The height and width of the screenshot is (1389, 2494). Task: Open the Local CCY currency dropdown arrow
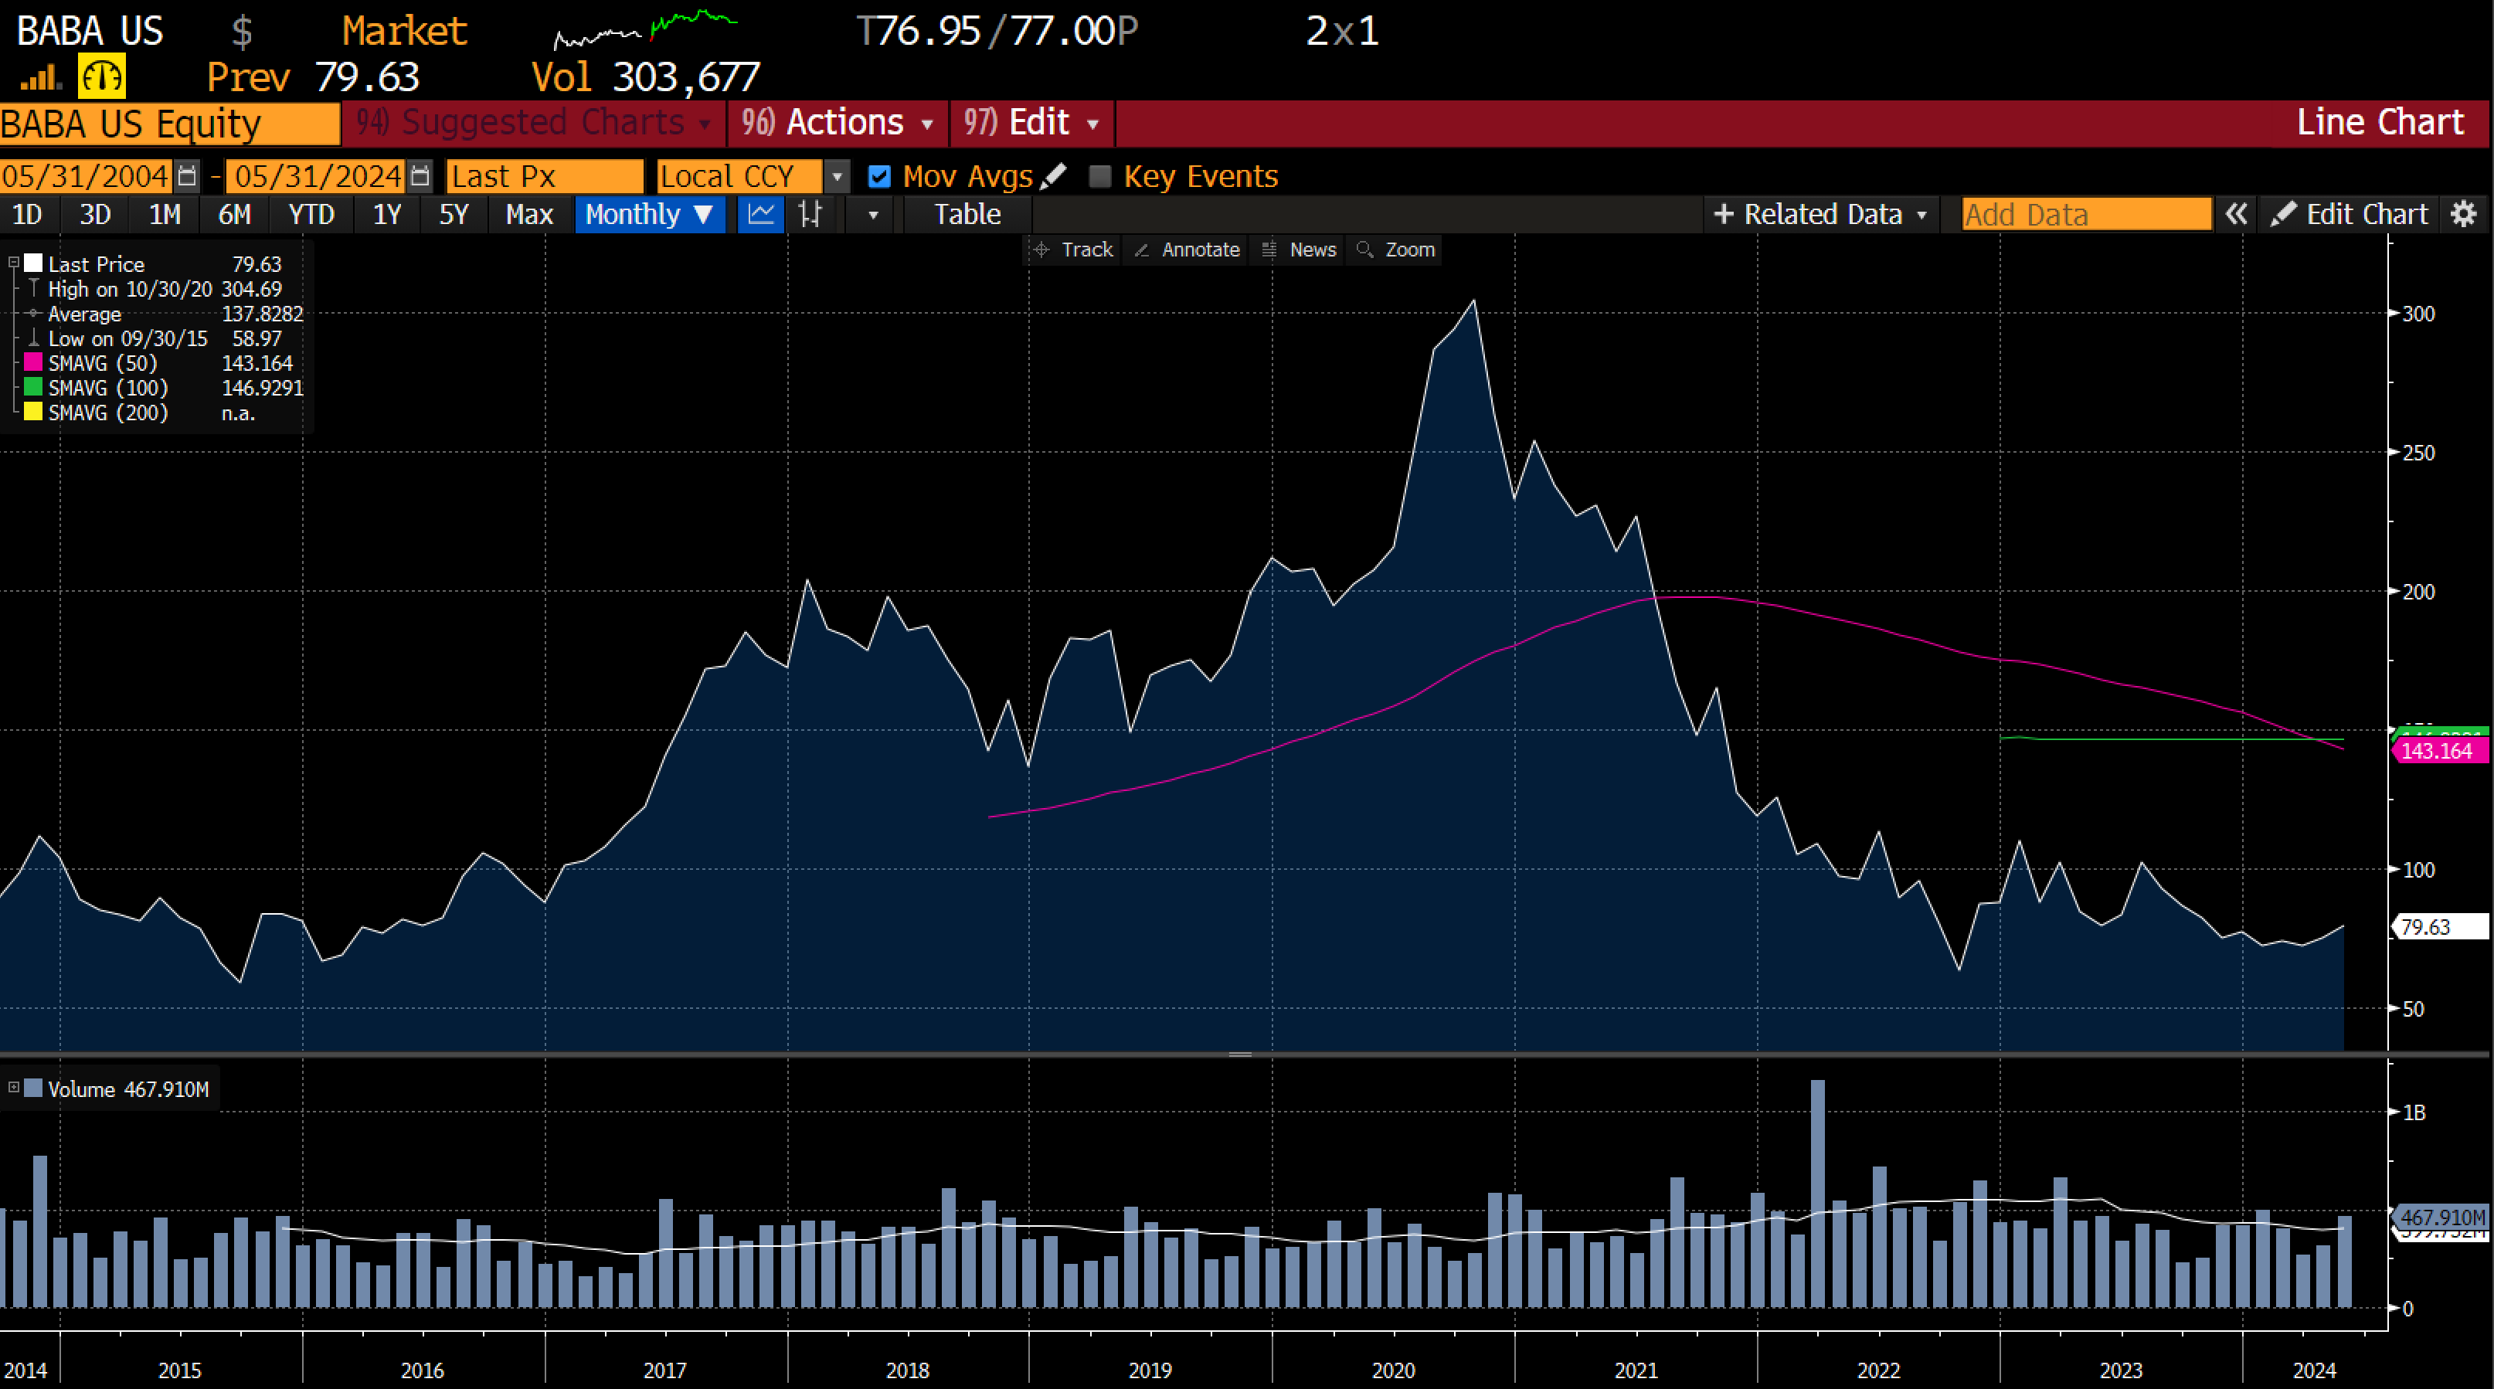coord(838,176)
